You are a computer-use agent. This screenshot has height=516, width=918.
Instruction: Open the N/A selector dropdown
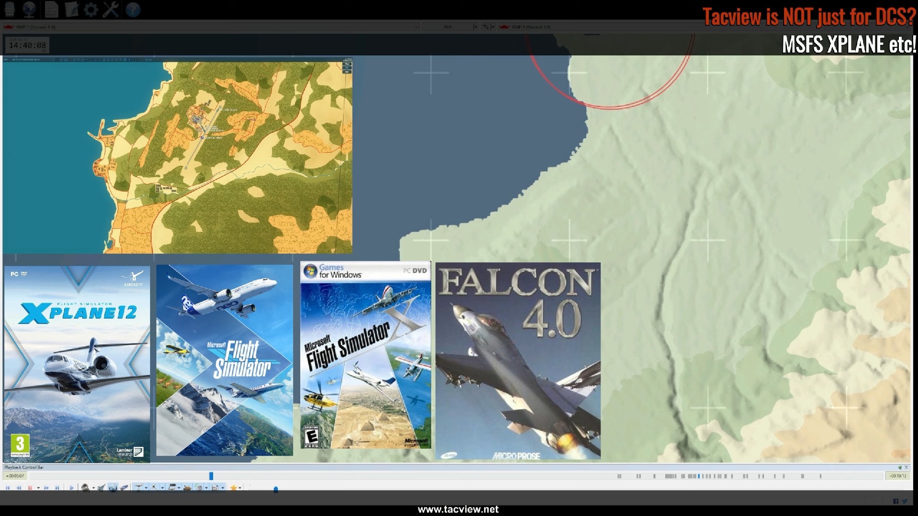pyautogui.click(x=450, y=27)
